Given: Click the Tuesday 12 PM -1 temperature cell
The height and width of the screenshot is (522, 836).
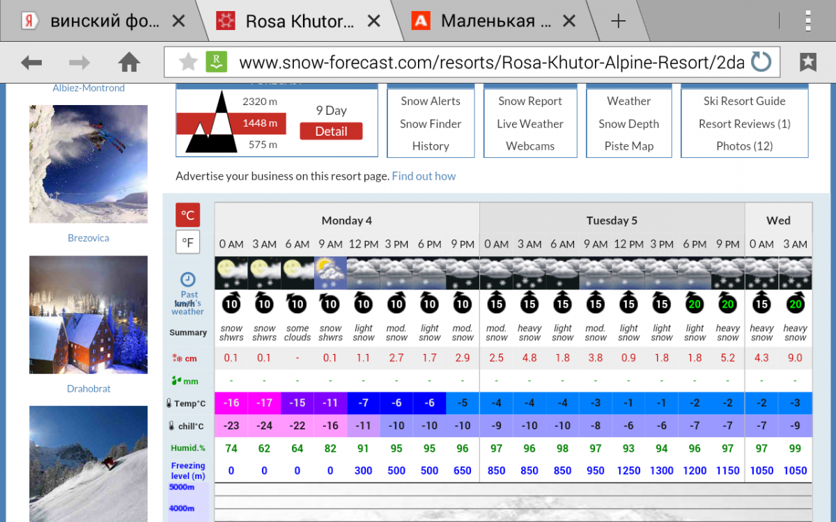Looking at the screenshot, I should click(x=628, y=404).
